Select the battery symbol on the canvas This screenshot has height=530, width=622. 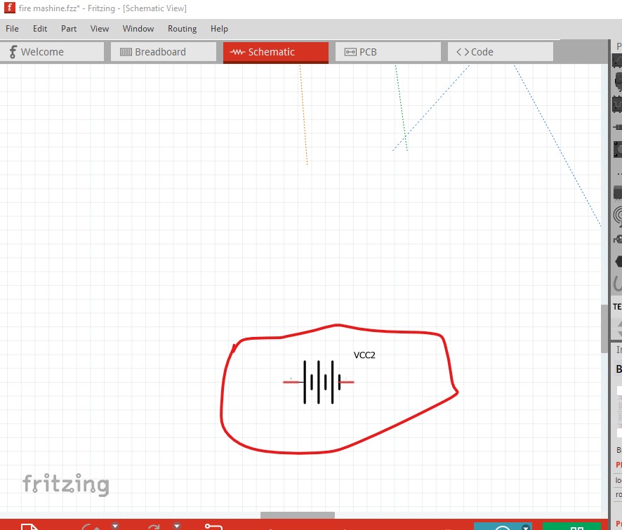click(x=318, y=382)
